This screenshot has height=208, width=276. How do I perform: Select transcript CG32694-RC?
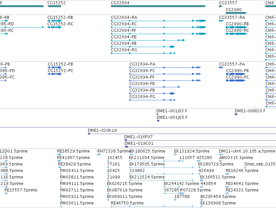click(124, 24)
